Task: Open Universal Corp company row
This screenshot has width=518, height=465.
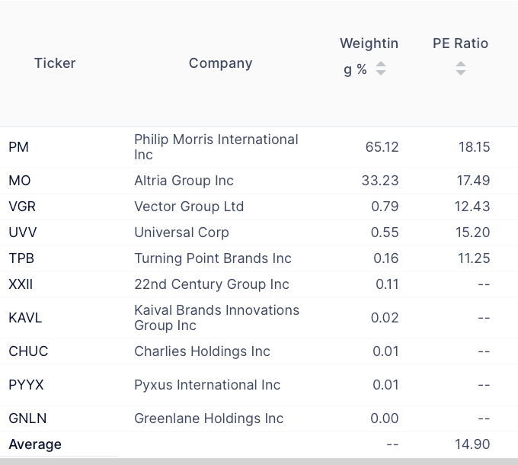Action: point(181,232)
